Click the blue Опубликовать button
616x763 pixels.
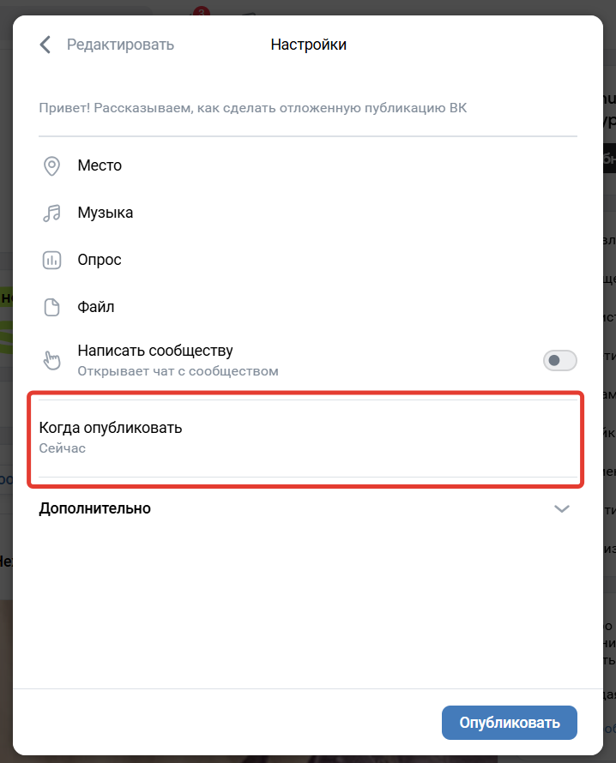[510, 723]
